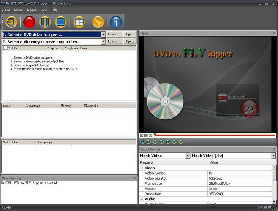Click the Chapters column header
Screen dimensions: 278x211
click(x=54, y=48)
